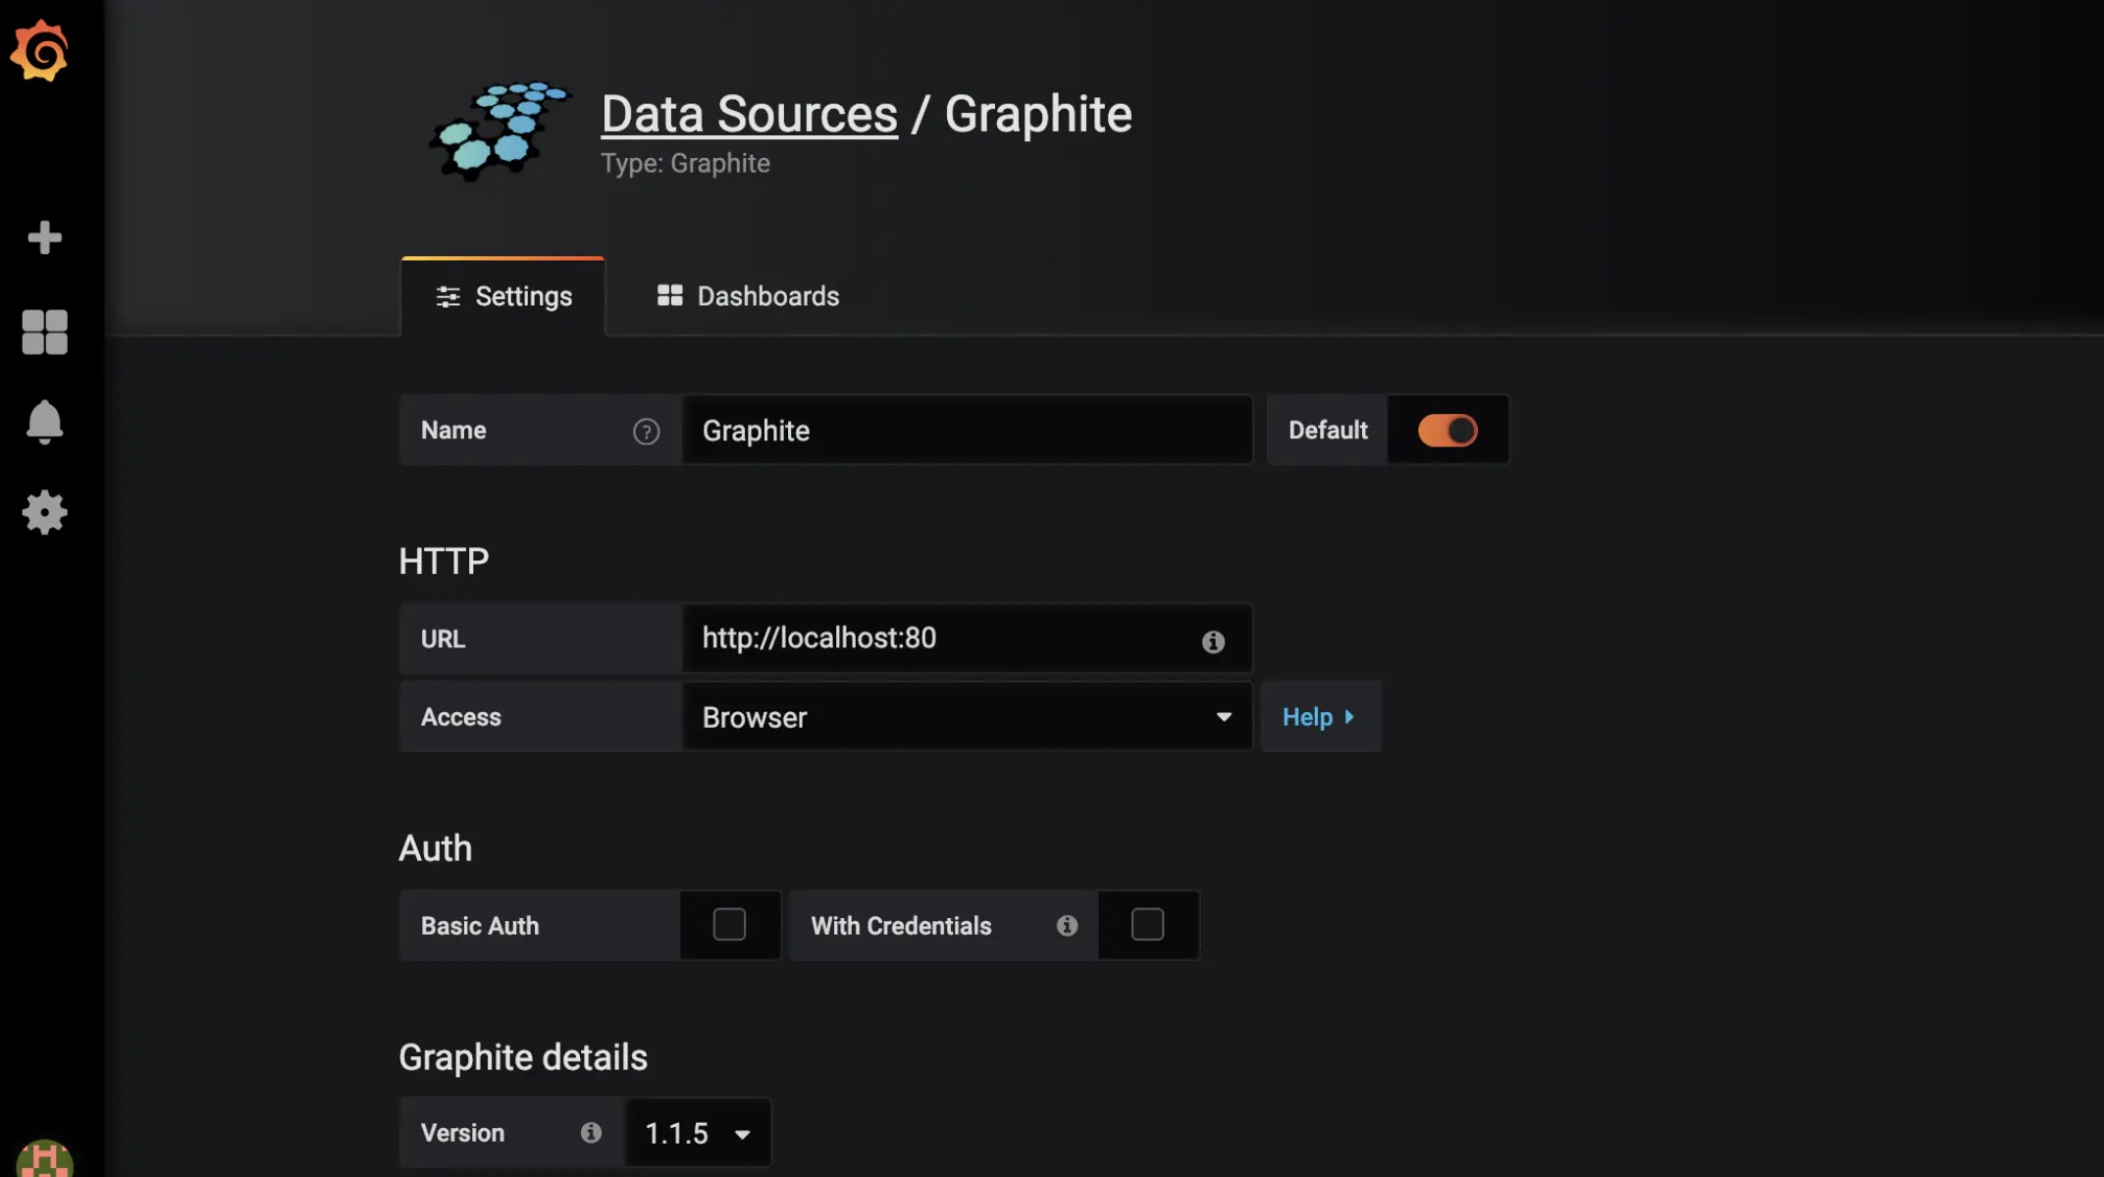2104x1177 pixels.
Task: Click the info icon next to URL field
Action: (x=1212, y=640)
